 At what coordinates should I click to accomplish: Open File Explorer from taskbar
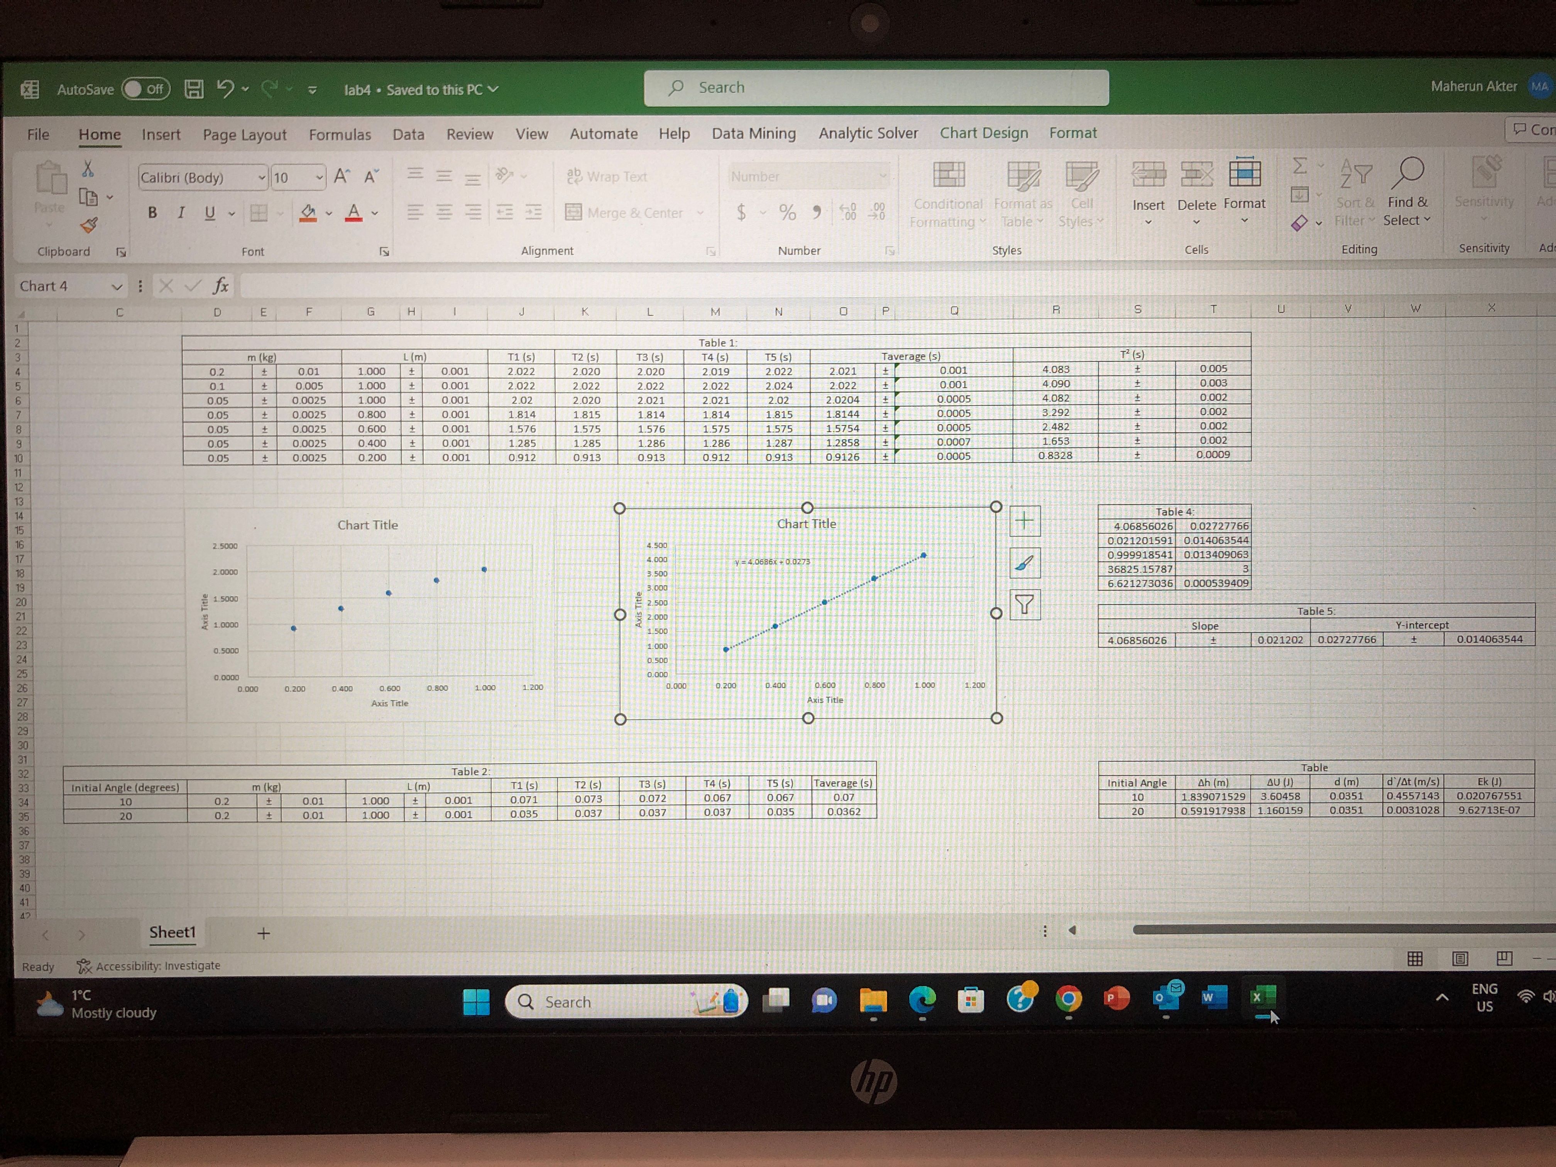873,1000
